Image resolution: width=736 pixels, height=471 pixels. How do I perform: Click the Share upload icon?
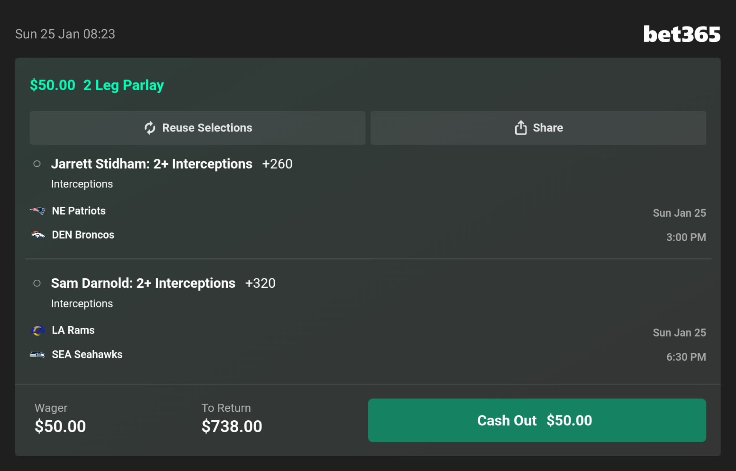click(x=521, y=128)
